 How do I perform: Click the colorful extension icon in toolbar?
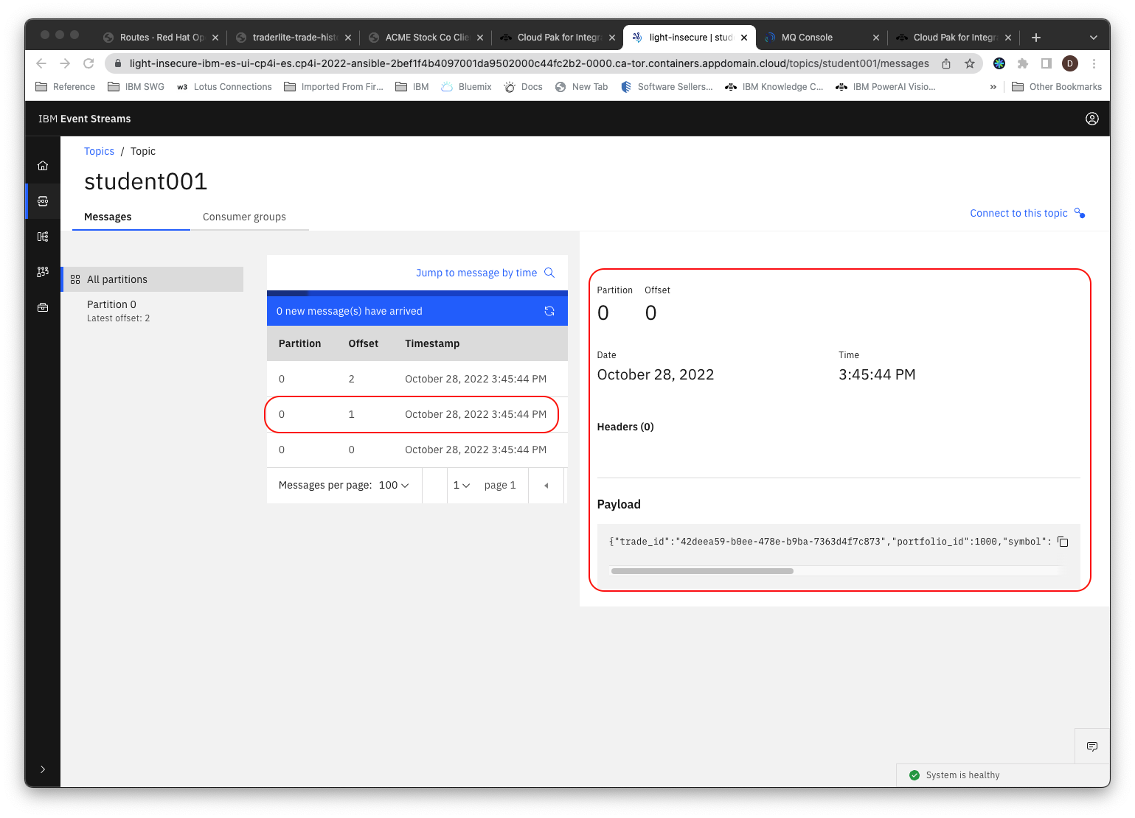tap(999, 63)
